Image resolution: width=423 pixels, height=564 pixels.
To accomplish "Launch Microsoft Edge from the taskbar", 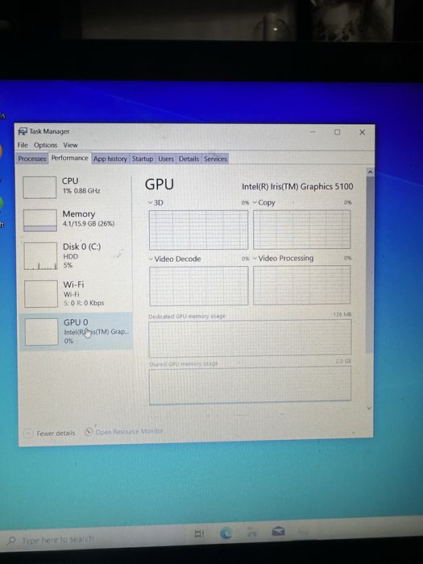I will pos(226,533).
